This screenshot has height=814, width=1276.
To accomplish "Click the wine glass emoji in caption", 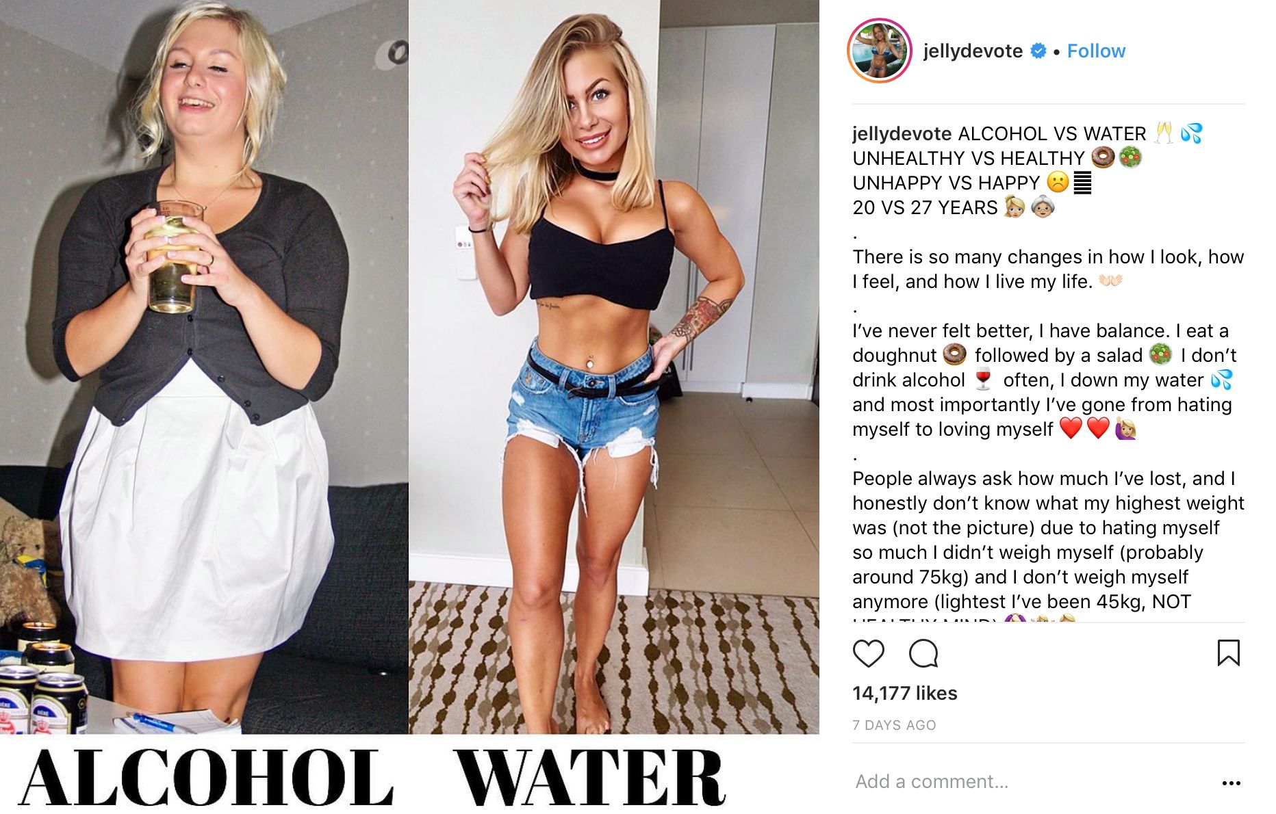I will point(983,379).
